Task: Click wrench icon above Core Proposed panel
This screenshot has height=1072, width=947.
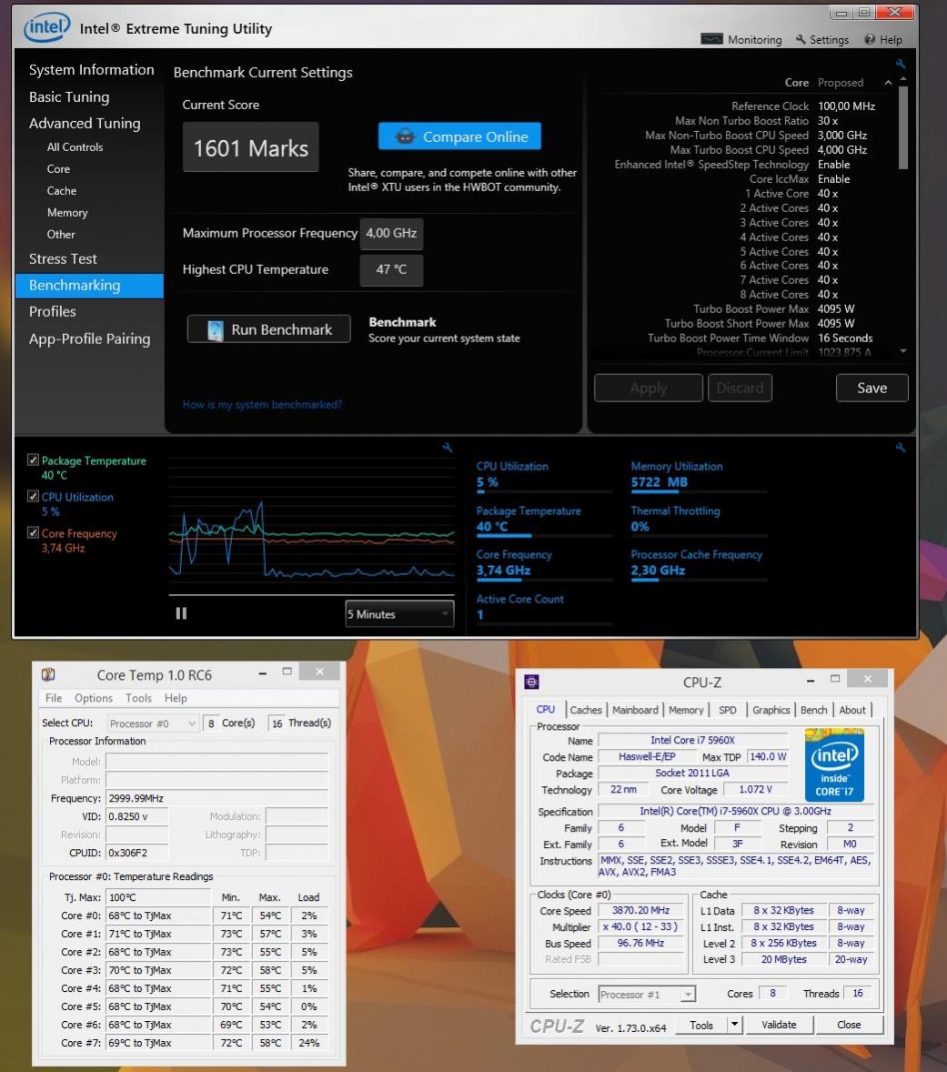Action: pos(901,64)
